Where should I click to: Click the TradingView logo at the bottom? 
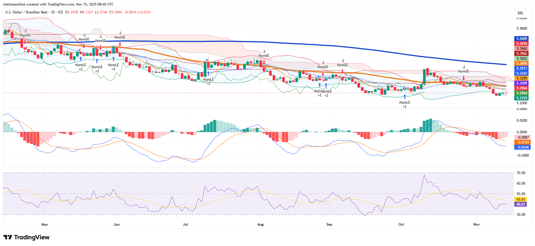(27, 237)
